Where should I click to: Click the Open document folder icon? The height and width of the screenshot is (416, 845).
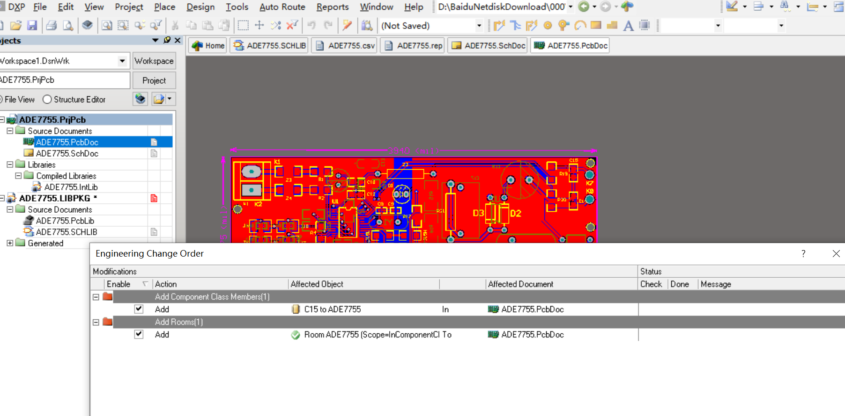[16, 25]
